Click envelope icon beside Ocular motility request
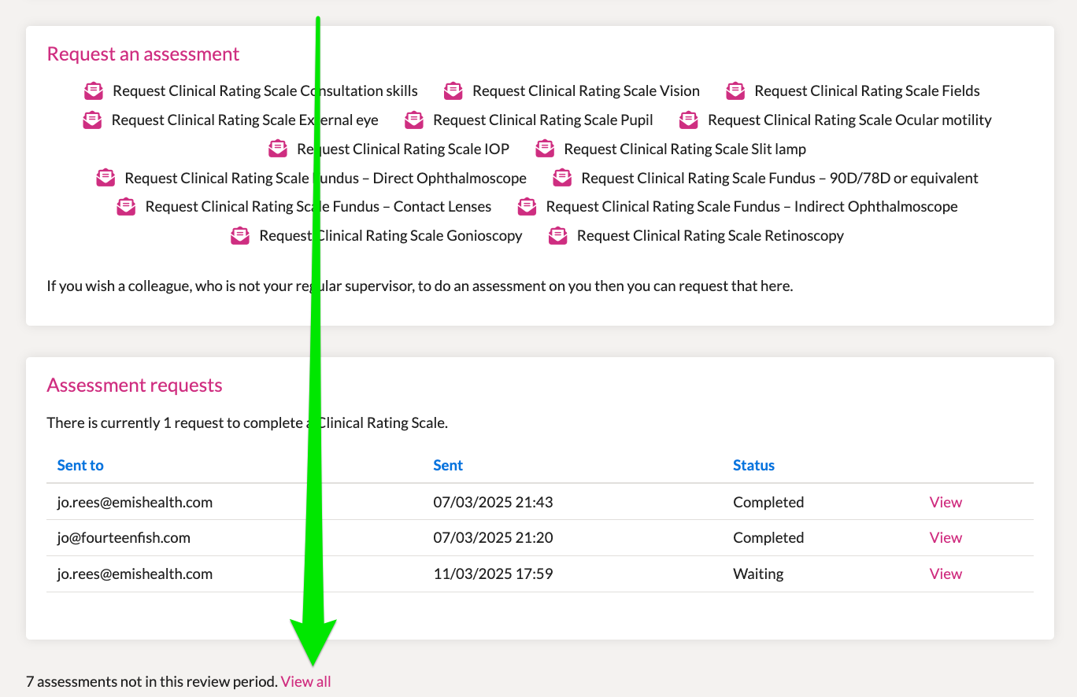The image size is (1077, 697). click(x=689, y=120)
